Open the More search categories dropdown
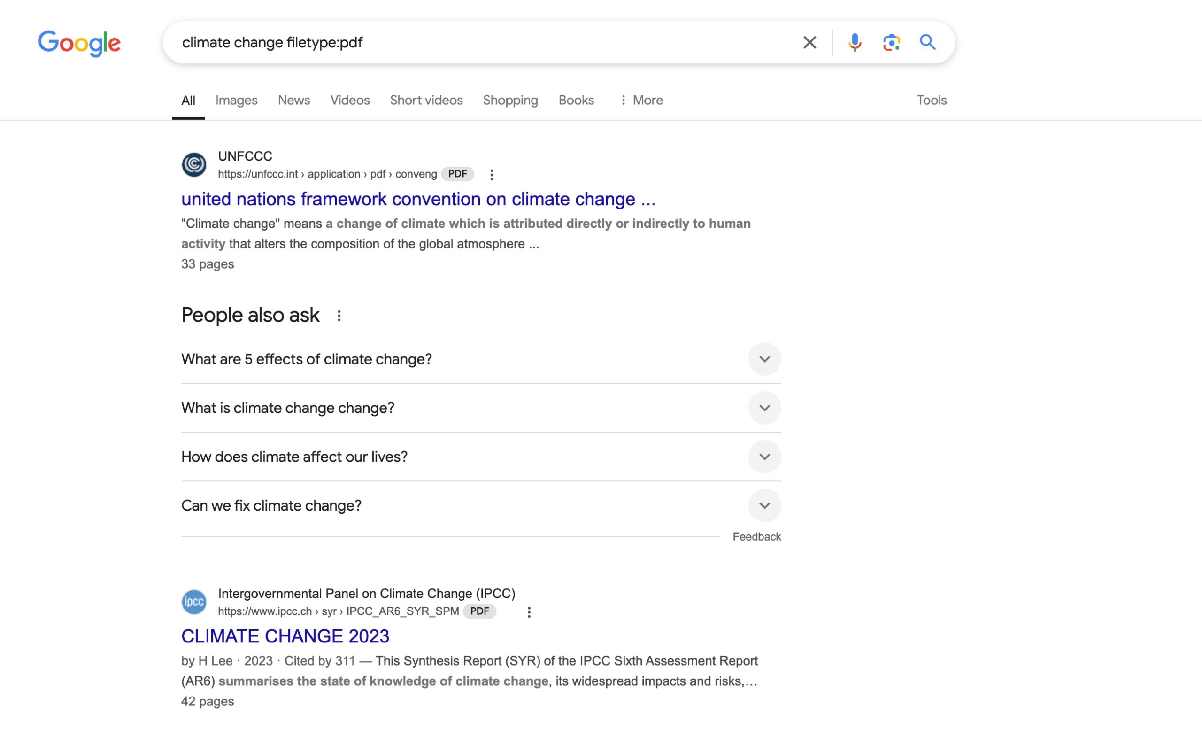The image size is (1202, 743). (641, 100)
